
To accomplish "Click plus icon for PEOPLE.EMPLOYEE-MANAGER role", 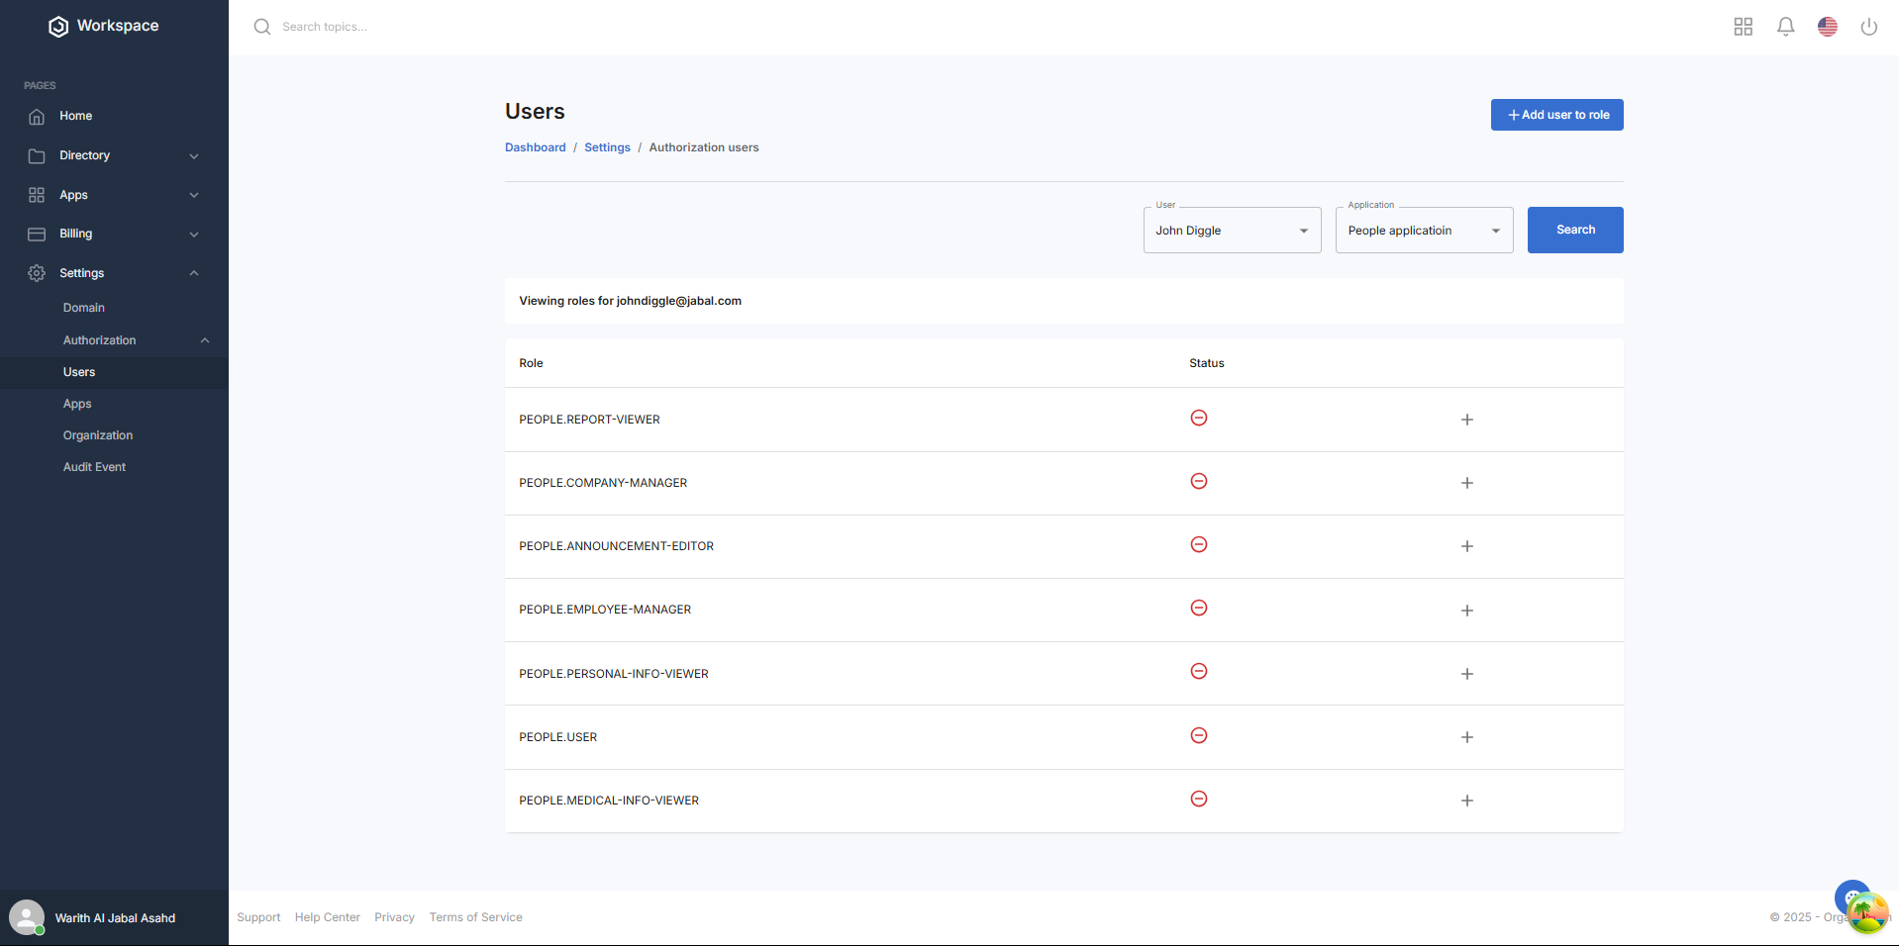I will pyautogui.click(x=1466, y=611).
